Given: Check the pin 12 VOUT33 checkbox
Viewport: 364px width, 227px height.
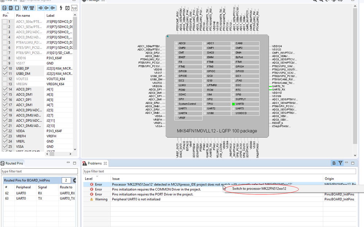Looking at the screenshot, I should click(5, 79).
